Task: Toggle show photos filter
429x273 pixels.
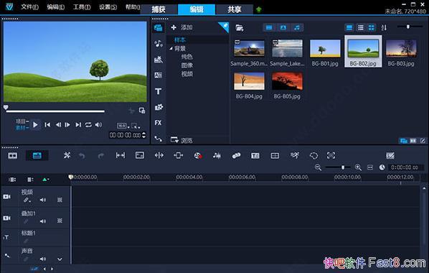Action: coord(283,27)
